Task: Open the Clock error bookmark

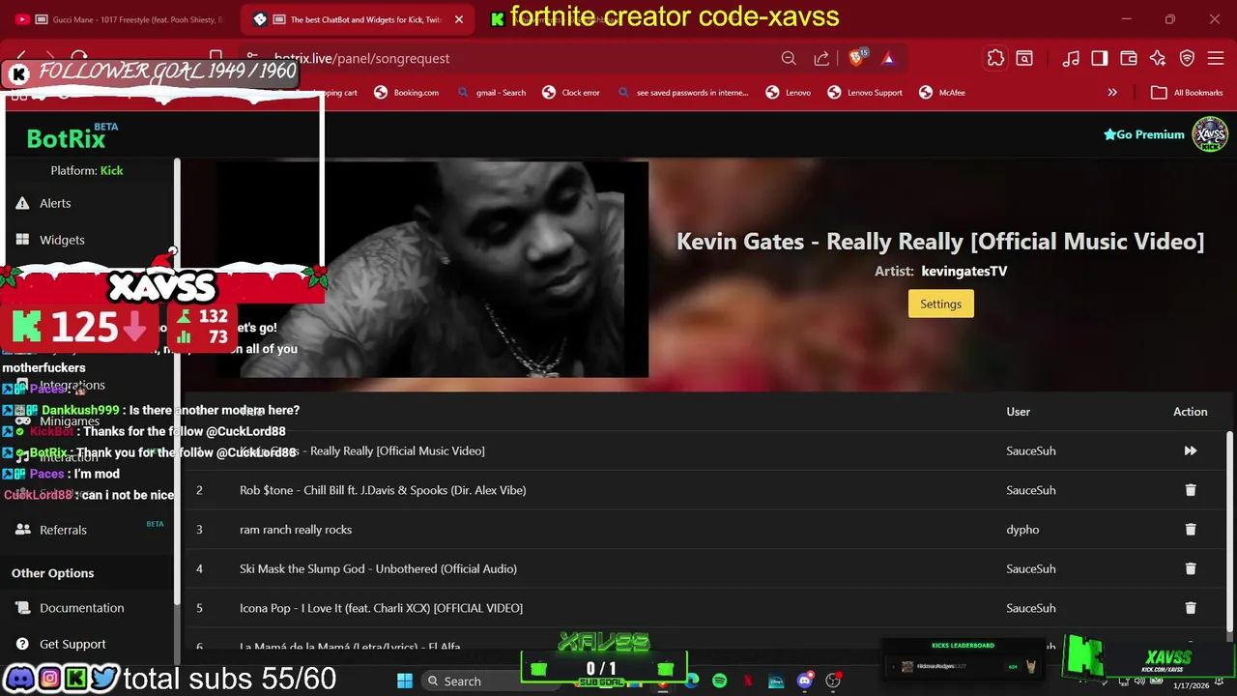Action: (x=571, y=93)
